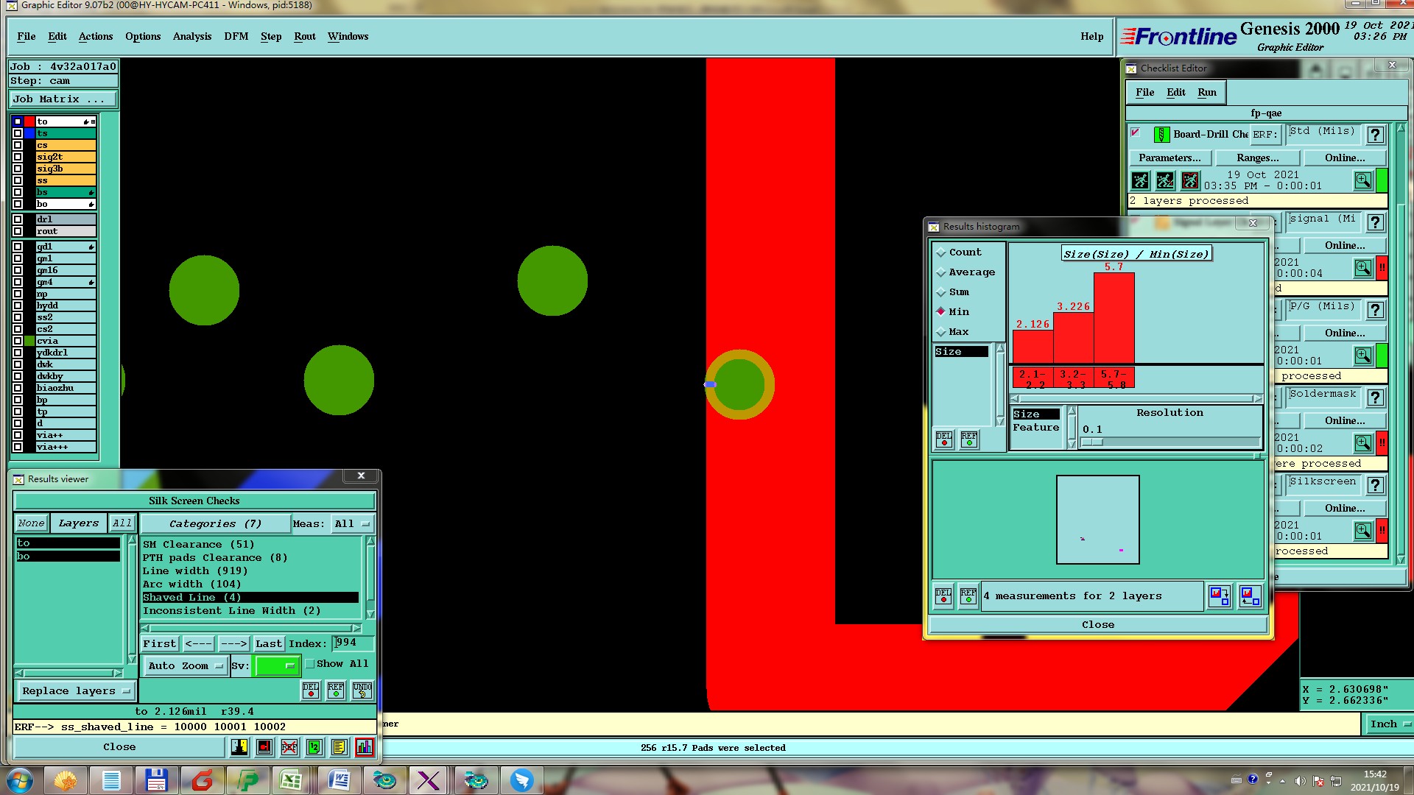Click the Board-Drill check help question mark
Viewport: 1414px width, 795px height.
click(x=1375, y=135)
